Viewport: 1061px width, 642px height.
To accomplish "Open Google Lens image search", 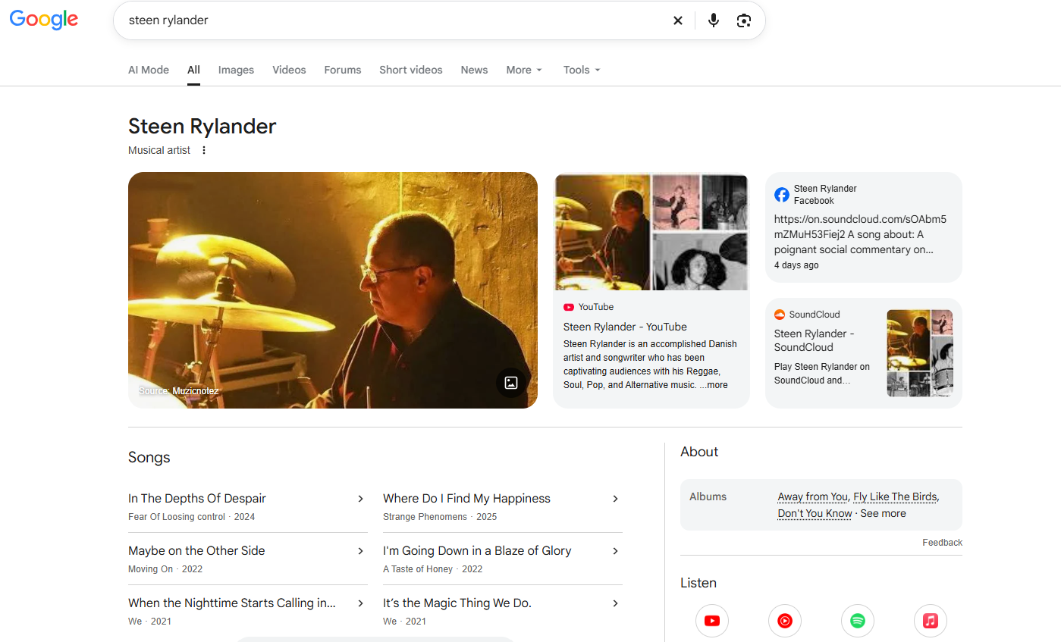I will [x=744, y=20].
